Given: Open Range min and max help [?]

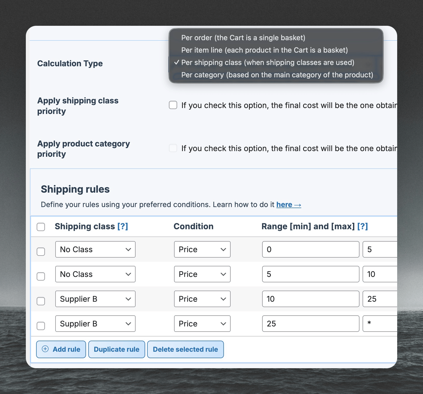Looking at the screenshot, I should point(363,226).
